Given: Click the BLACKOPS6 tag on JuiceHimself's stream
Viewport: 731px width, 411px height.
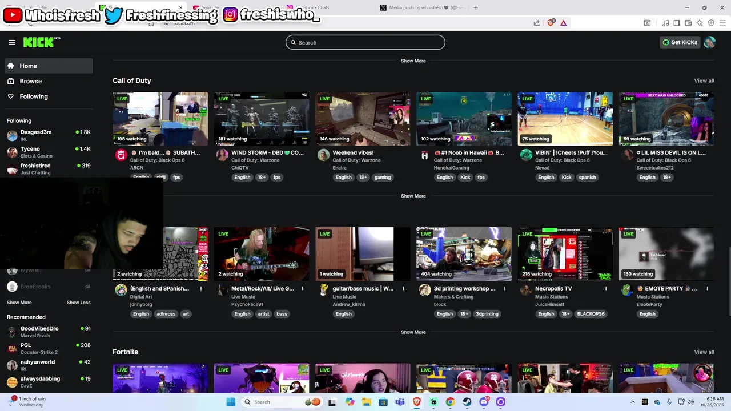Looking at the screenshot, I should tap(591, 314).
